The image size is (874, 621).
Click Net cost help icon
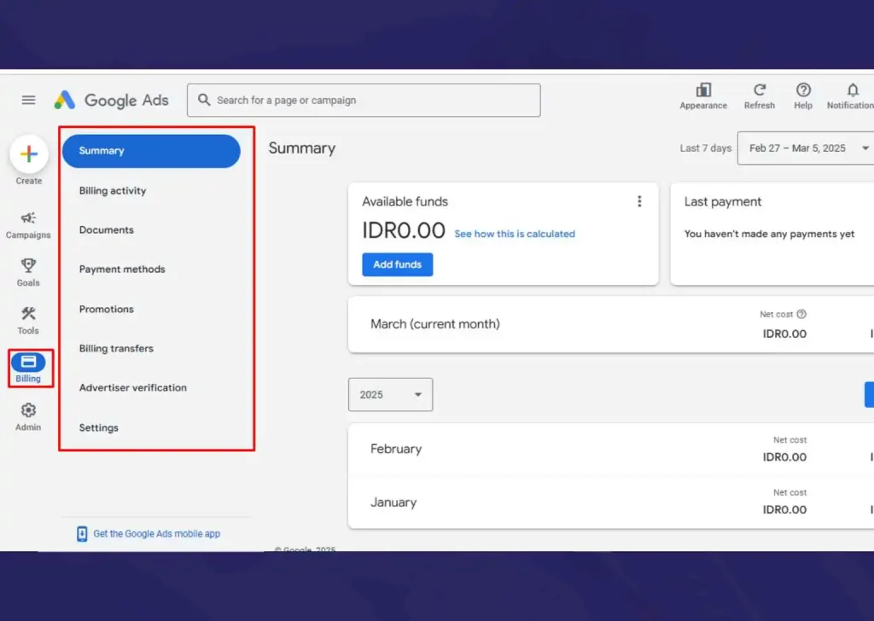pos(801,314)
